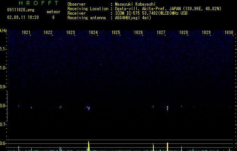Click the meteor echo near 1824
This screenshot has height=151, width=237.
pyautogui.click(x=89, y=108)
